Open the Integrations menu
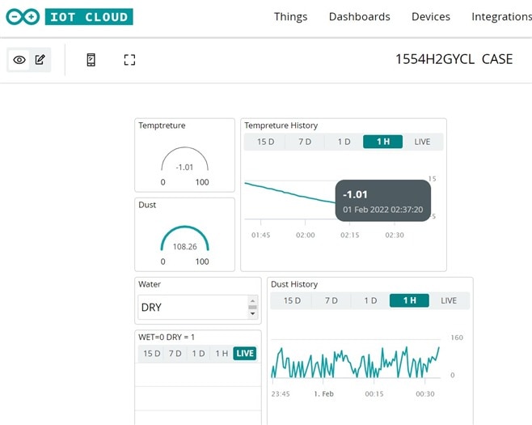The height and width of the screenshot is (425, 532). pos(501,17)
